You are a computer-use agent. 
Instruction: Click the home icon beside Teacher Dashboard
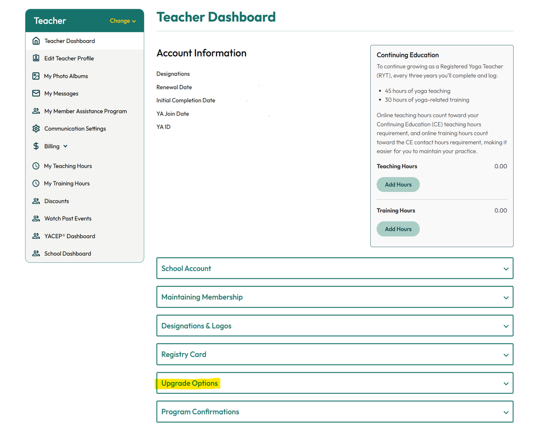36,41
